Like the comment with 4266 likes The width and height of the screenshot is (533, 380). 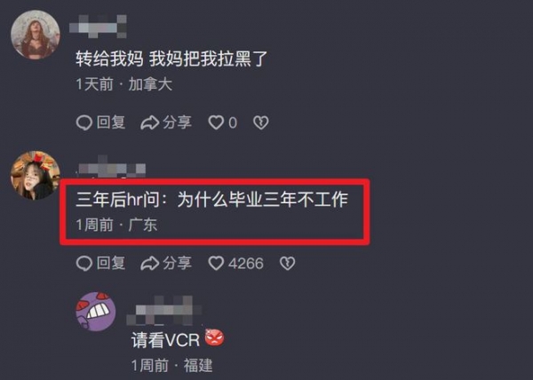[x=216, y=263]
